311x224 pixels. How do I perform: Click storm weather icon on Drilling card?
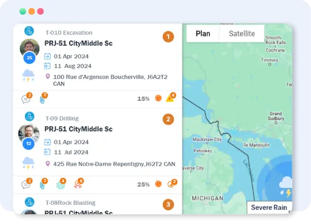(x=28, y=163)
